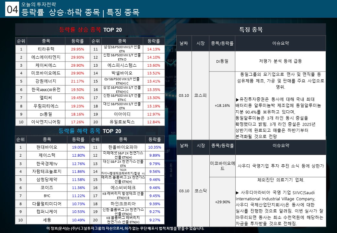Click the '등락률 상승 종목 TOP 20' heading
The height and width of the screenshot is (233, 337).
[90, 29]
